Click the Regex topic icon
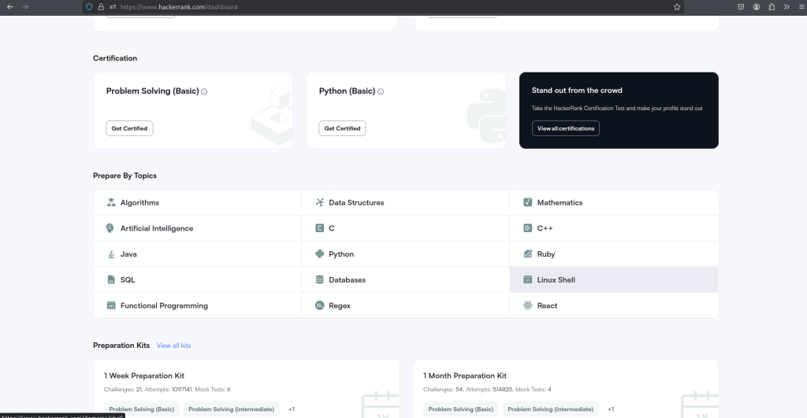Image resolution: width=807 pixels, height=418 pixels. coord(320,305)
